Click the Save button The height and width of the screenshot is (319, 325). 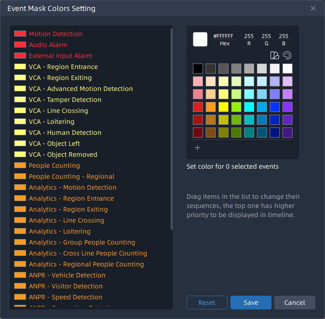(250, 303)
